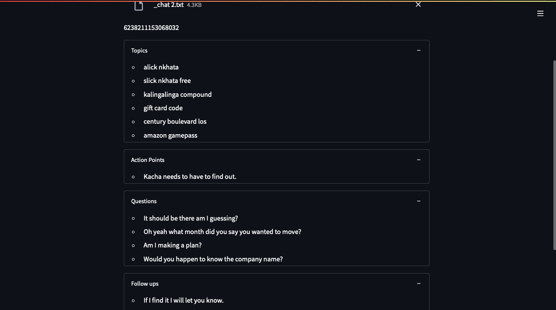Select the question about the company name
The height and width of the screenshot is (310, 556).
213,259
